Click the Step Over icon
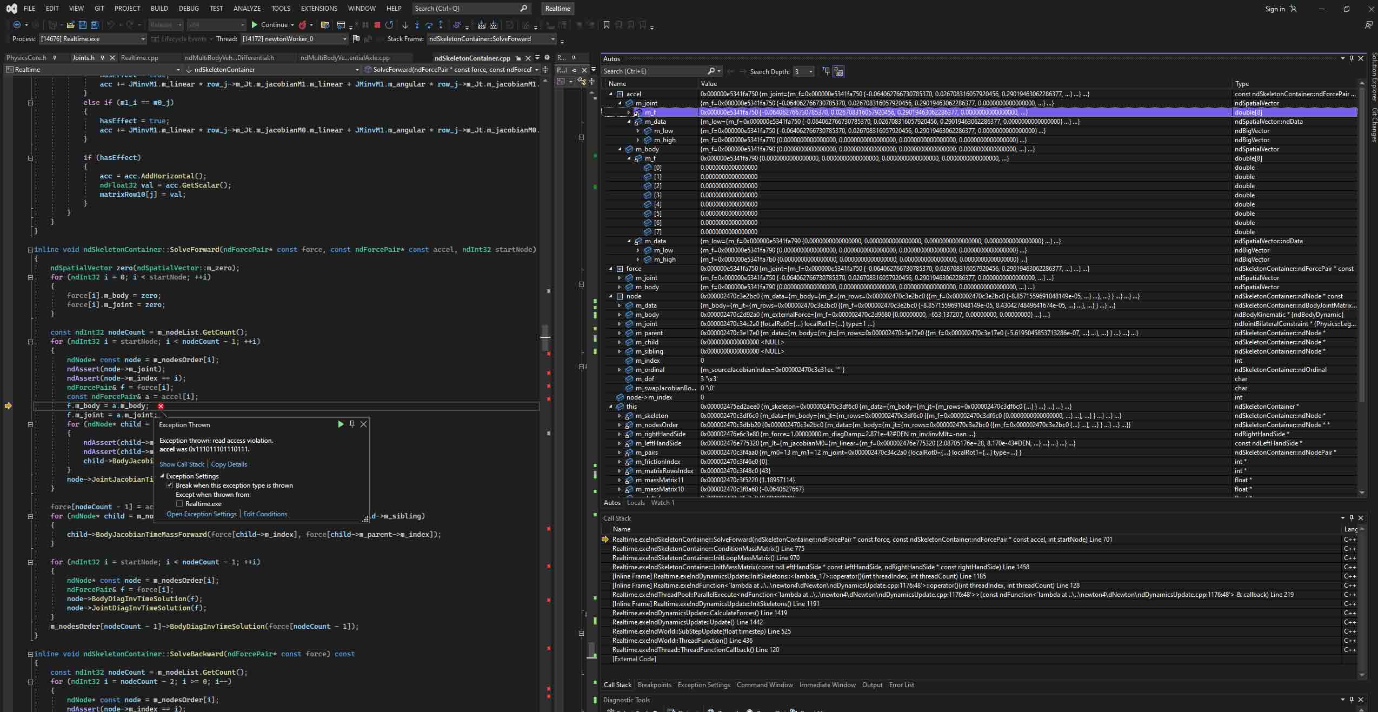 429,25
